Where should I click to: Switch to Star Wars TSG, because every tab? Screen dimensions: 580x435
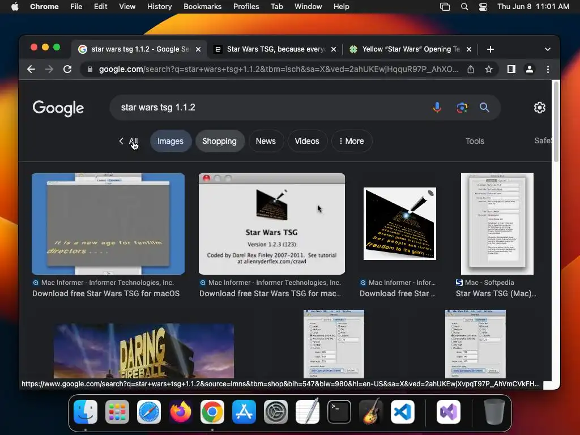(276, 49)
